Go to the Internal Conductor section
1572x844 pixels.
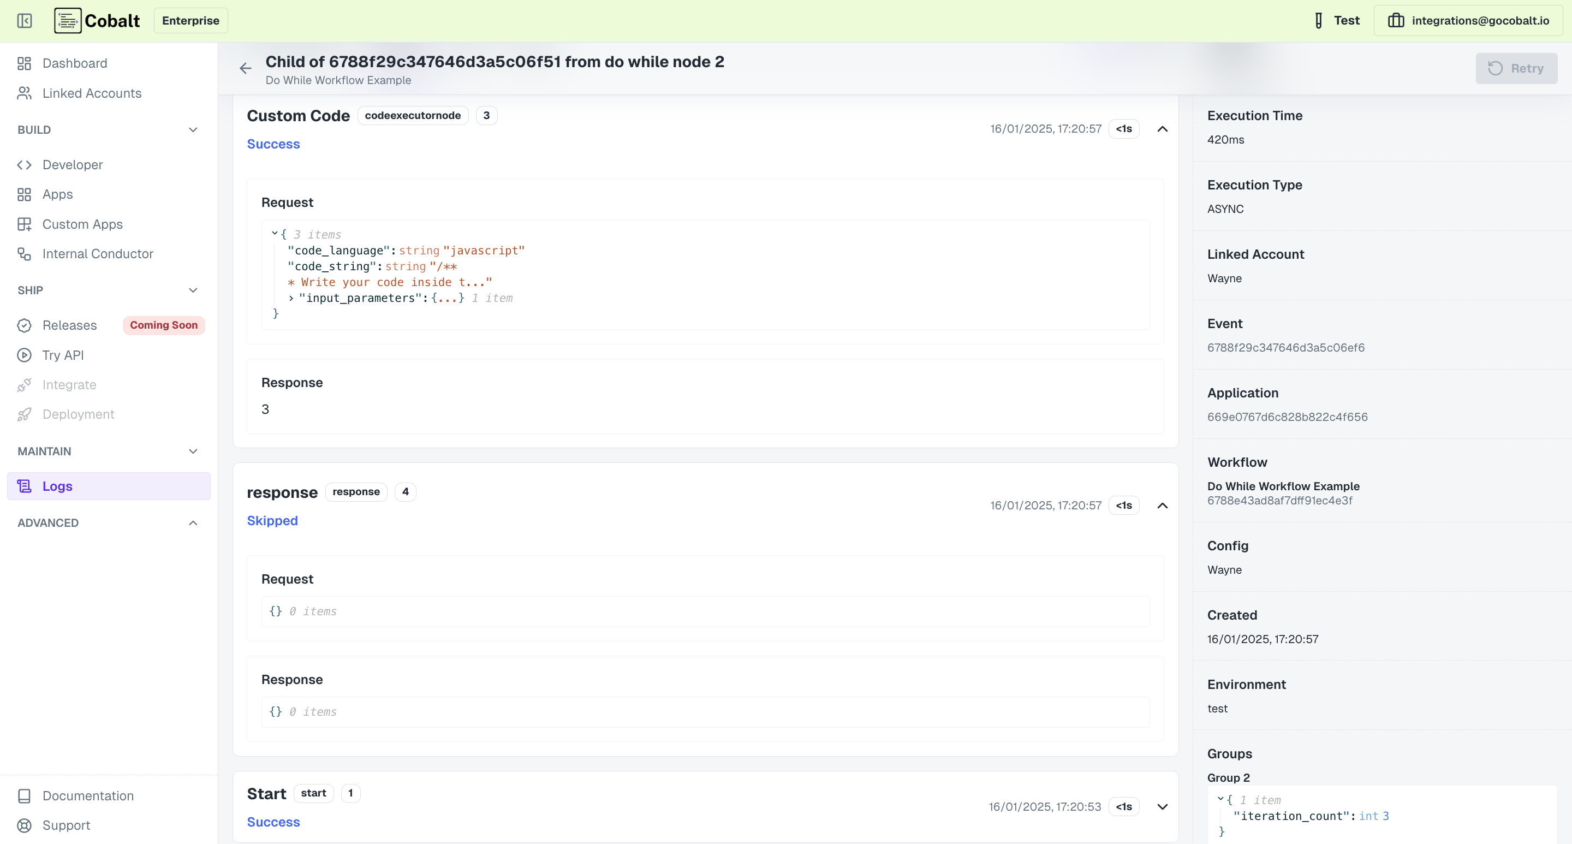(x=97, y=253)
